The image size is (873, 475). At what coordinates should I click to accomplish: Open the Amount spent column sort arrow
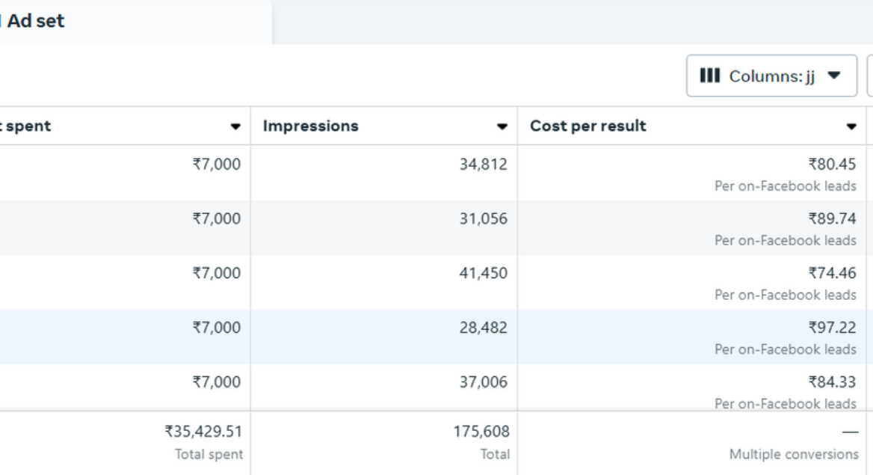coord(235,126)
